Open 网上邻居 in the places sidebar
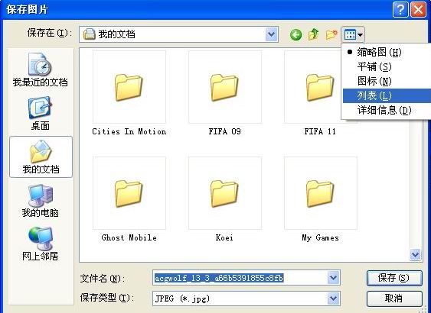Image resolution: width=431 pixels, height=313 pixels. tap(40, 244)
